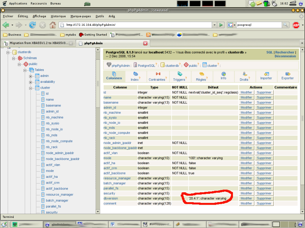Click the Exporter tab icon
Image resolution: width=305 pixels, height=228 pixels.
(287, 74)
